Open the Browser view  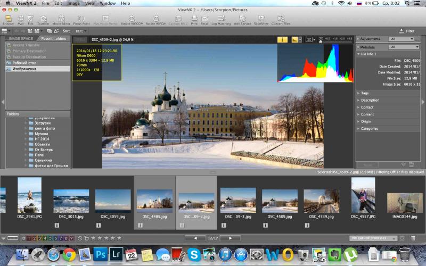pos(9,20)
